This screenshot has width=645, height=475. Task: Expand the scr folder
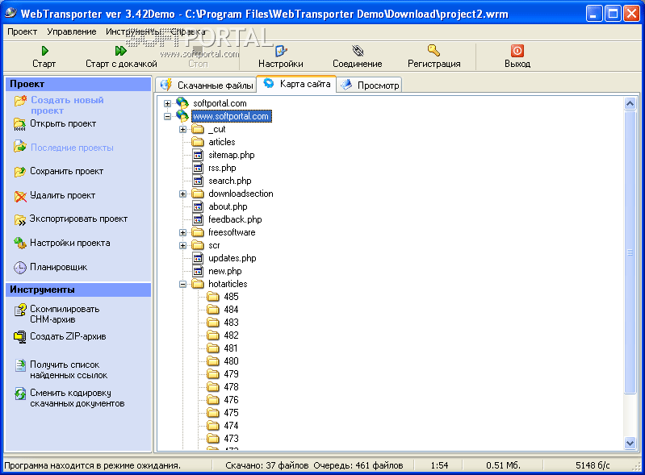point(182,245)
